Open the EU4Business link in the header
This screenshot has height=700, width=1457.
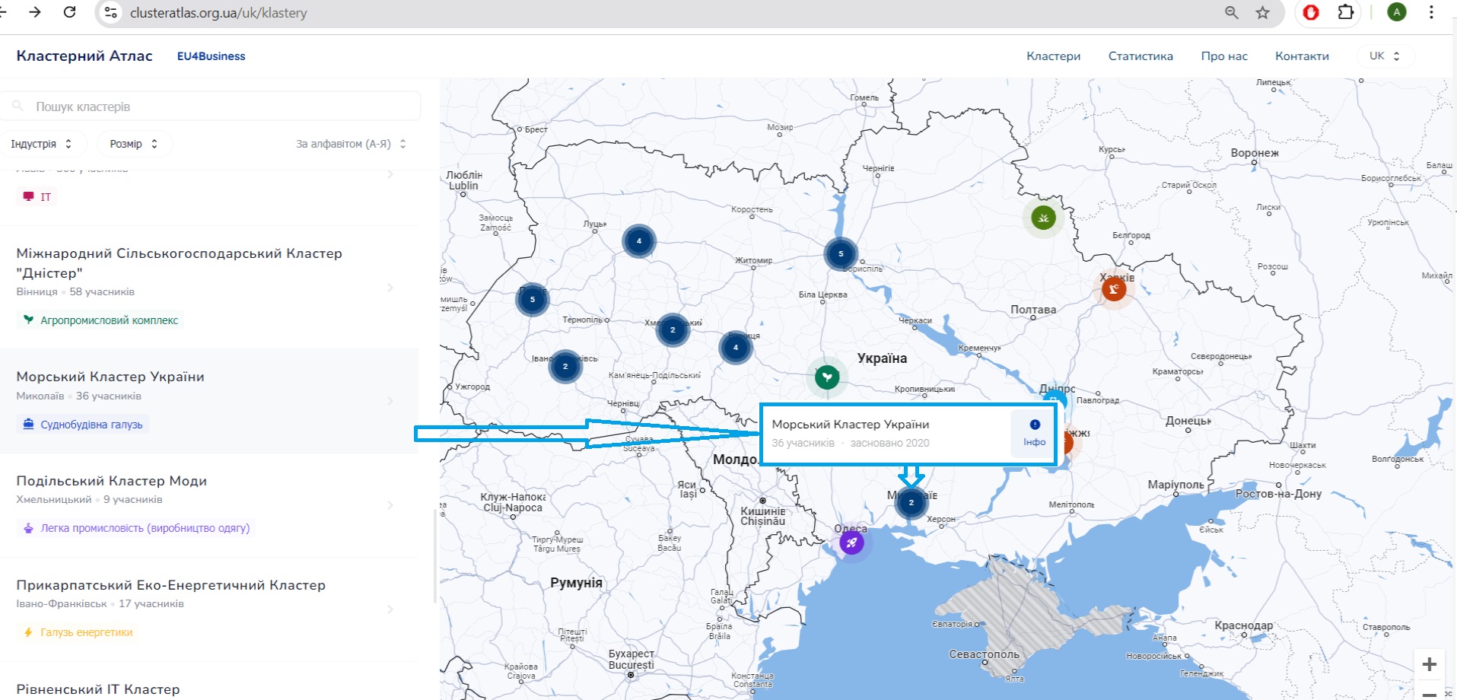(211, 56)
